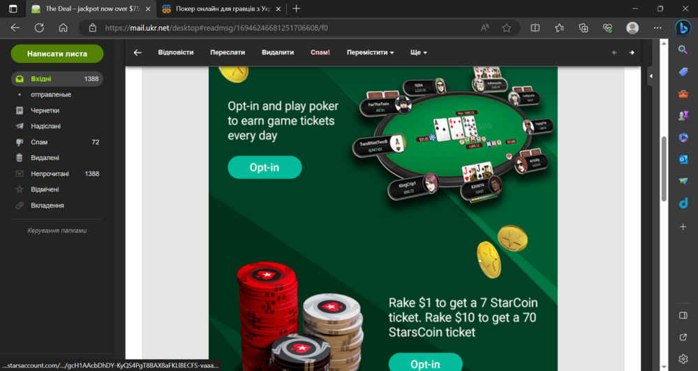
Task: Collapse right panel triangle handle
Action: pos(651,75)
